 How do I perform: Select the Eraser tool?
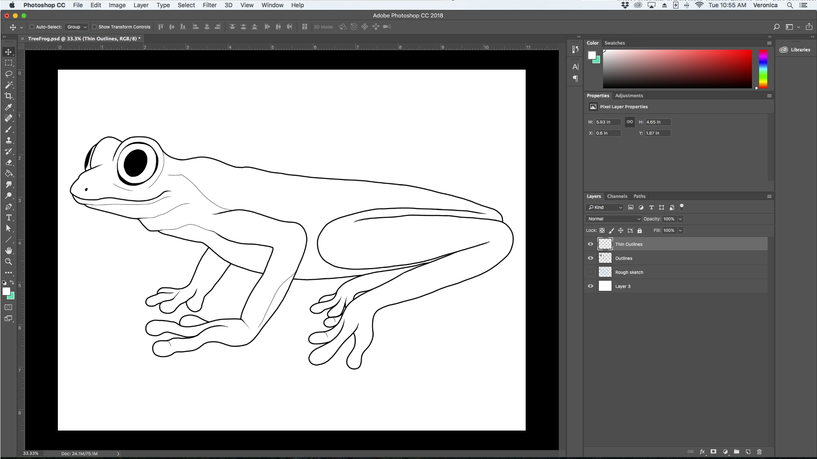9,162
